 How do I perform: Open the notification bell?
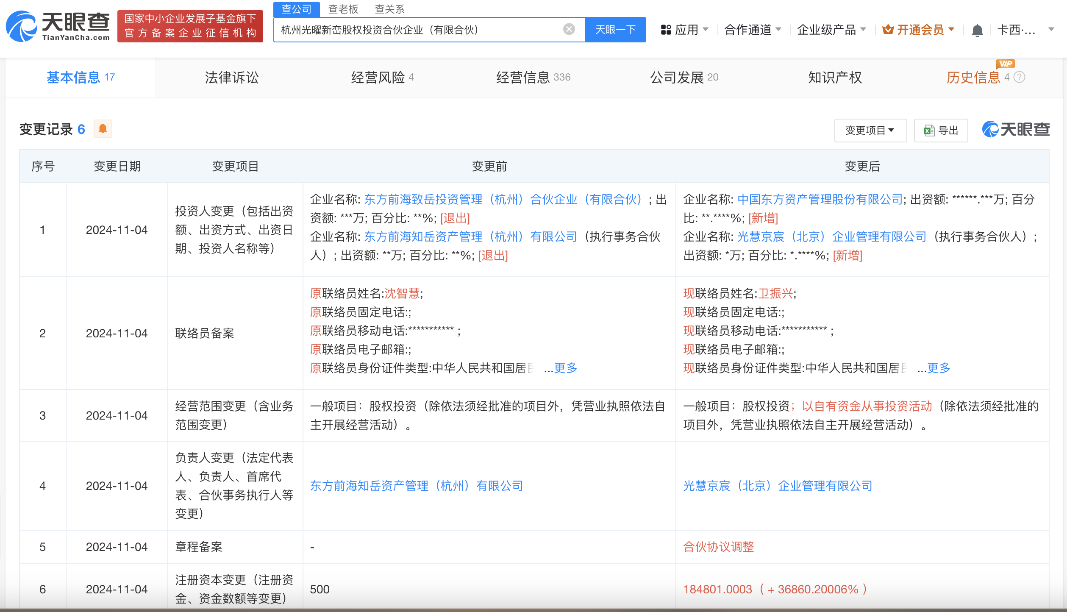[977, 30]
